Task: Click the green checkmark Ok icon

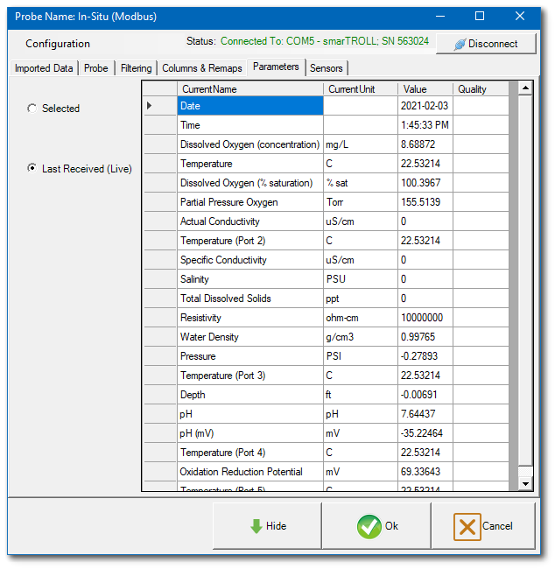Action: pyautogui.click(x=369, y=526)
